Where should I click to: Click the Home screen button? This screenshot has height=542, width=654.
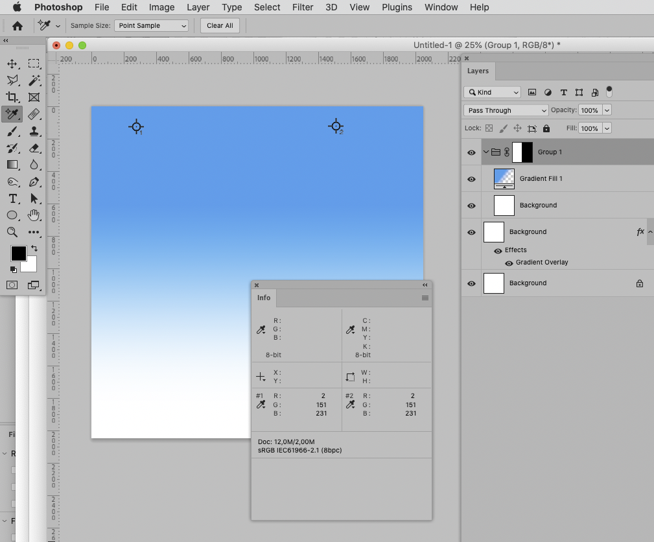(x=18, y=26)
